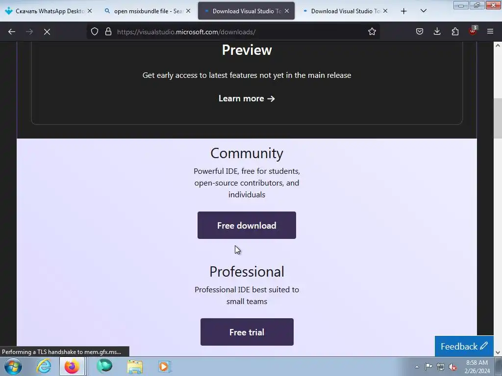Viewport: 502px width, 376px height.
Task: Click Free download for Community edition
Action: [247, 225]
